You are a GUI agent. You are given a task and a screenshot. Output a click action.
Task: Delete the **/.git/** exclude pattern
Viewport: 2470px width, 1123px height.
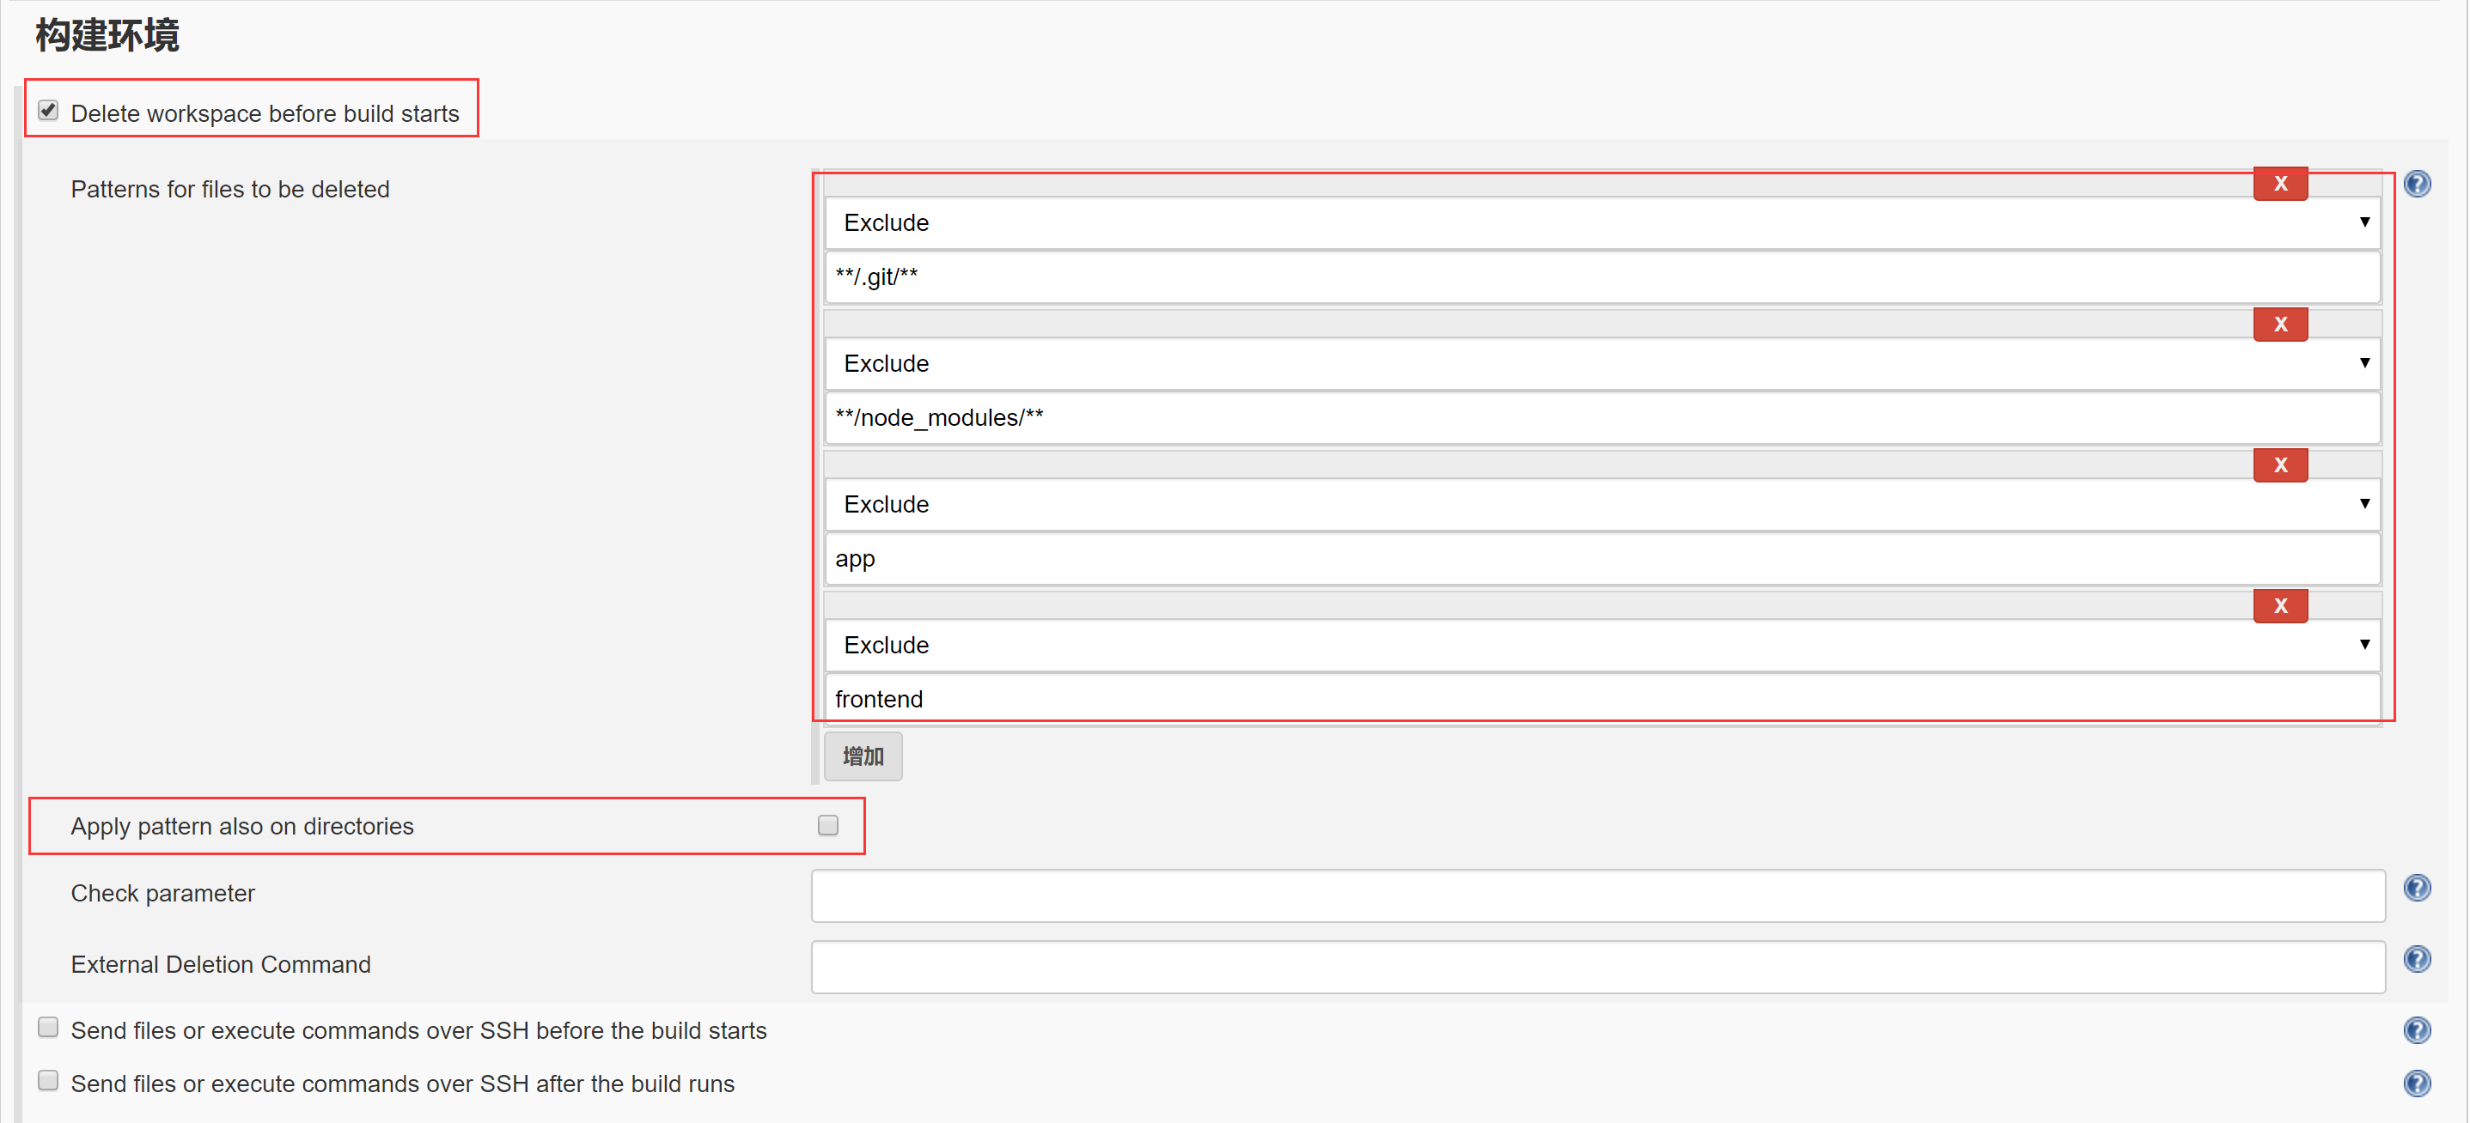(2279, 184)
